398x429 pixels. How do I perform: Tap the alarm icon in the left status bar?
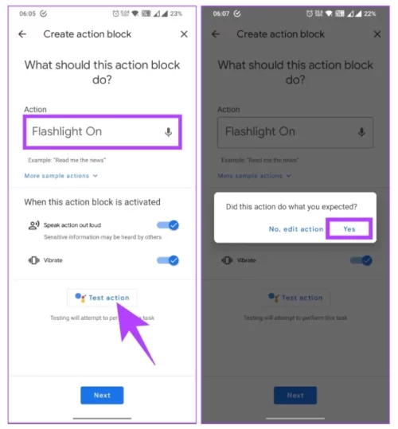(116, 14)
